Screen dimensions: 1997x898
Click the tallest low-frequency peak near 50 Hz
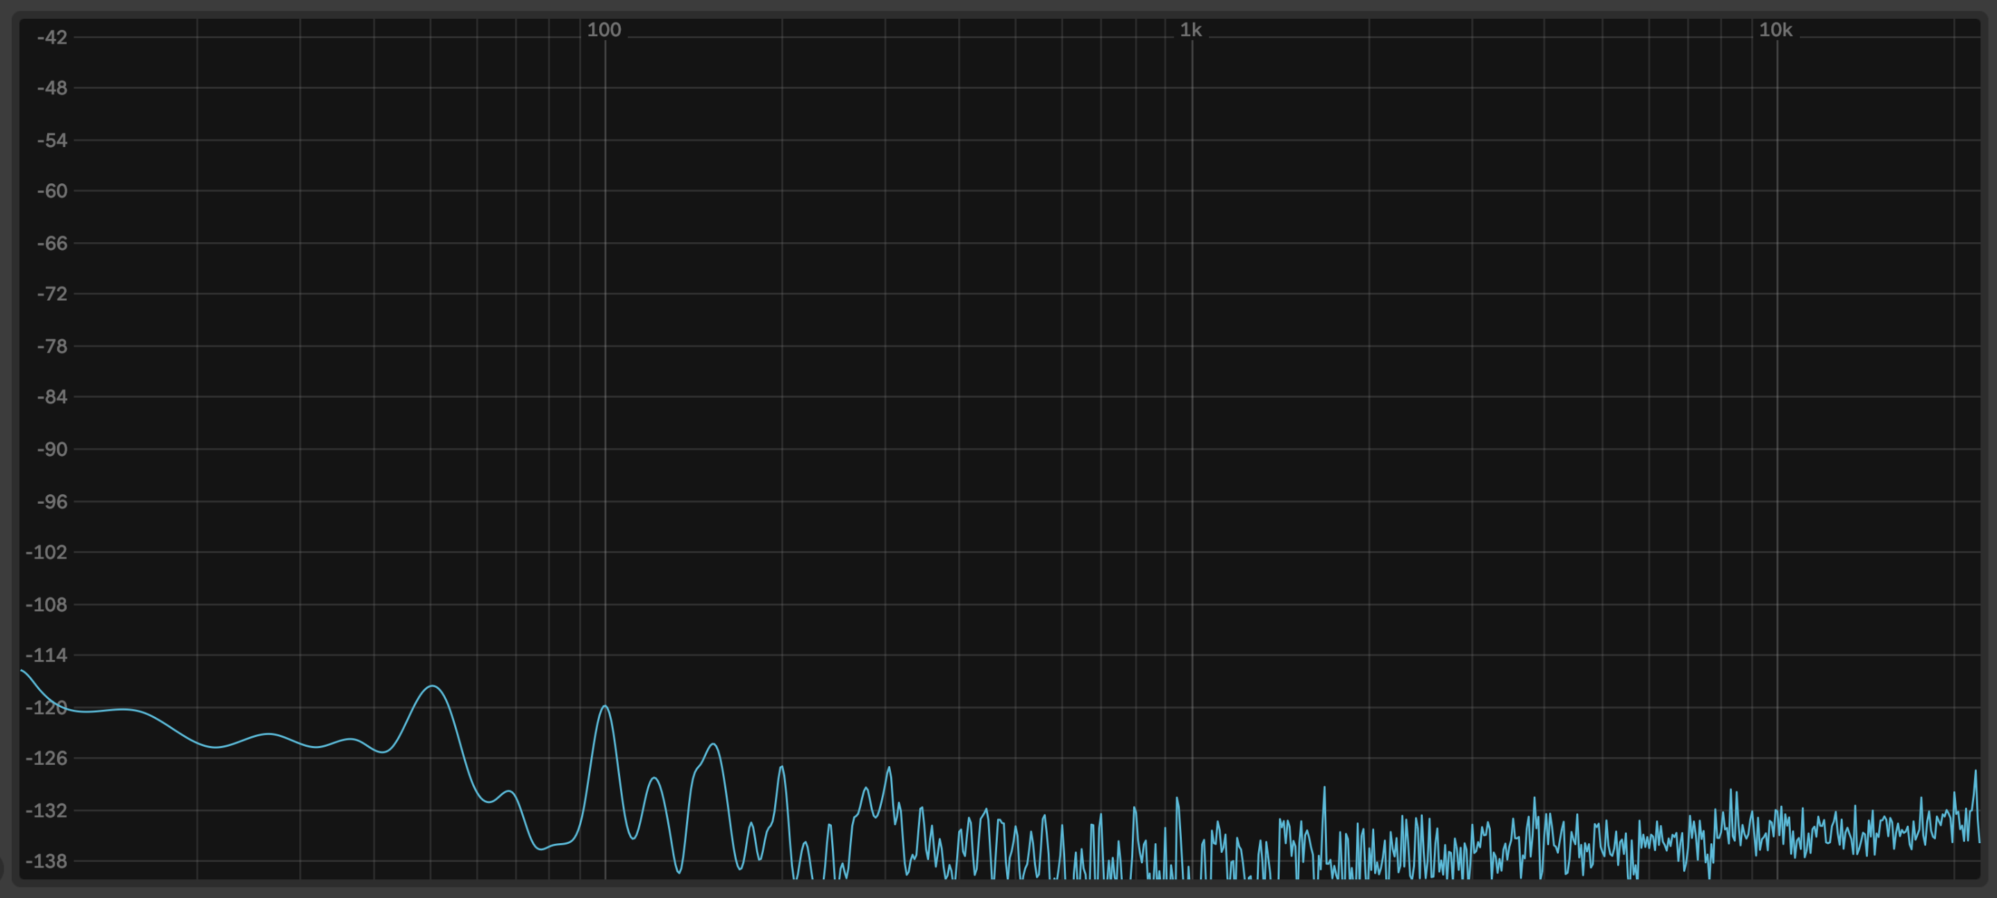click(x=433, y=686)
